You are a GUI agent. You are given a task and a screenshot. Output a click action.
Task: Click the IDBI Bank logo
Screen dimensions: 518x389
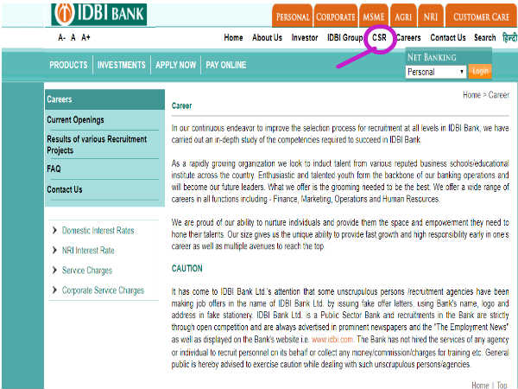tap(98, 14)
